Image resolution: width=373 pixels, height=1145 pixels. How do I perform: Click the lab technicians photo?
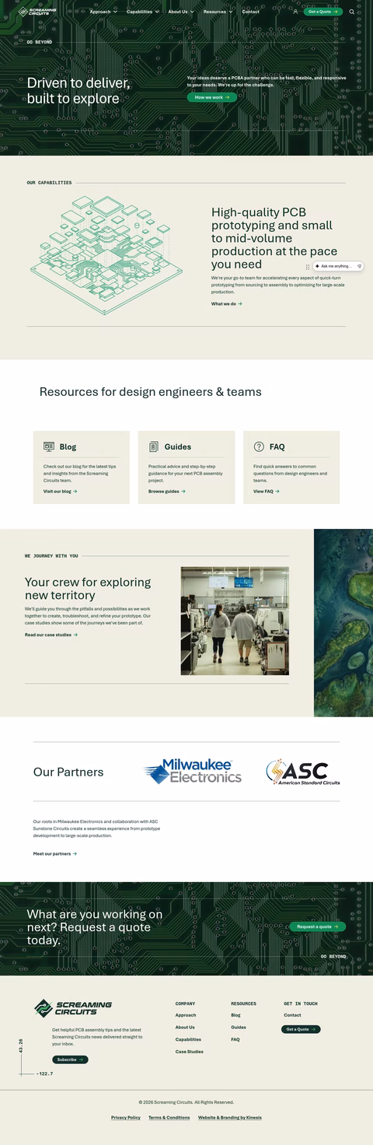pyautogui.click(x=235, y=621)
